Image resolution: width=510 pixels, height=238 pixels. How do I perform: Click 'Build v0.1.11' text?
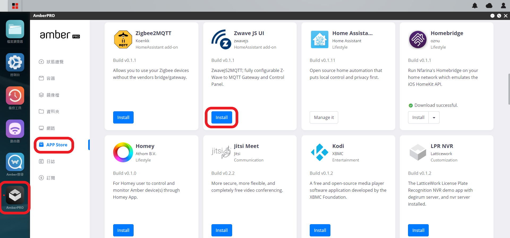pos(322,60)
